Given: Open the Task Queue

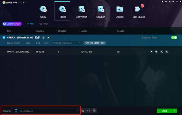Looking at the screenshot, I should tap(139, 12).
